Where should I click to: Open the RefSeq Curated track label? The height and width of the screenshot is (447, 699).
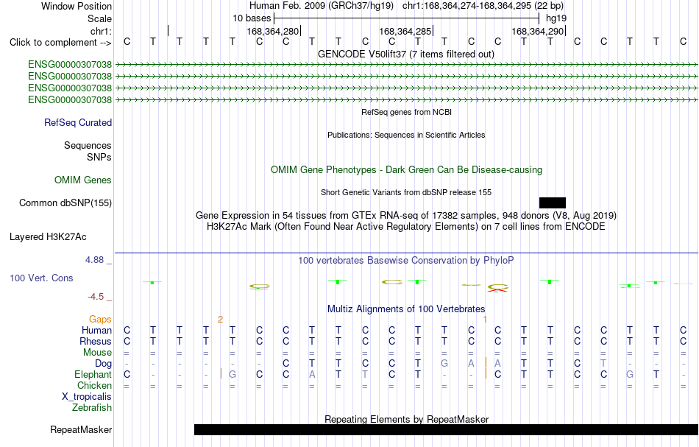tap(78, 123)
